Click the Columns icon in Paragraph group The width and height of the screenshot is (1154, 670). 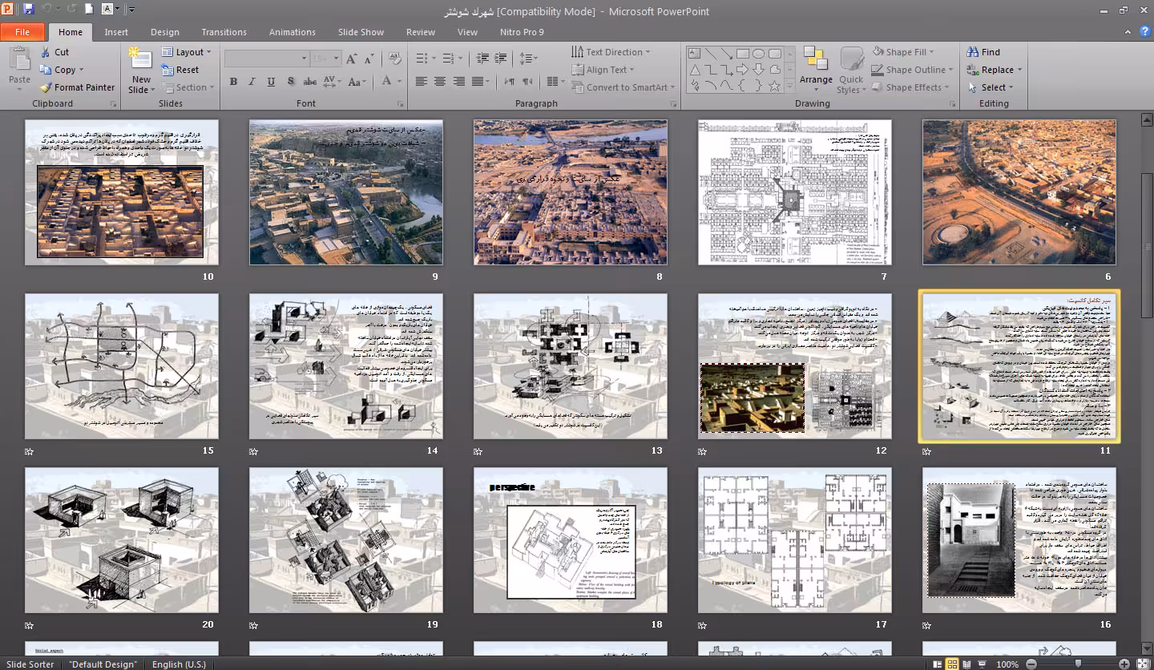click(x=555, y=82)
